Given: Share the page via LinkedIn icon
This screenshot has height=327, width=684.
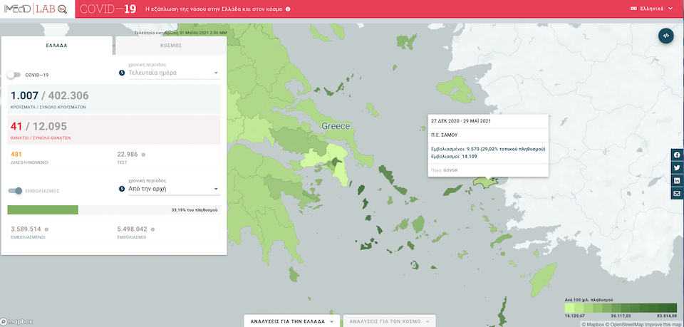Looking at the screenshot, I should click(x=676, y=181).
